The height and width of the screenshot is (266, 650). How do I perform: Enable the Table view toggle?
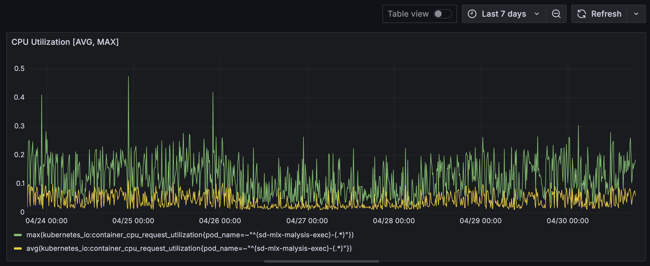coord(442,14)
